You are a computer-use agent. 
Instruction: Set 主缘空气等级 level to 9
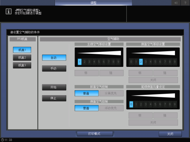118,62
